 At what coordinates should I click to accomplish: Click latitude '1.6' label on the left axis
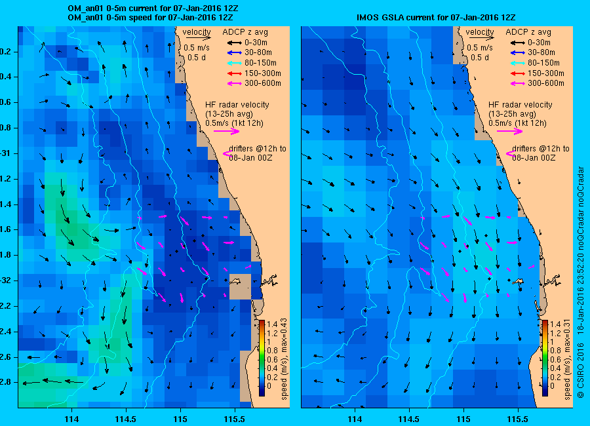(5, 230)
